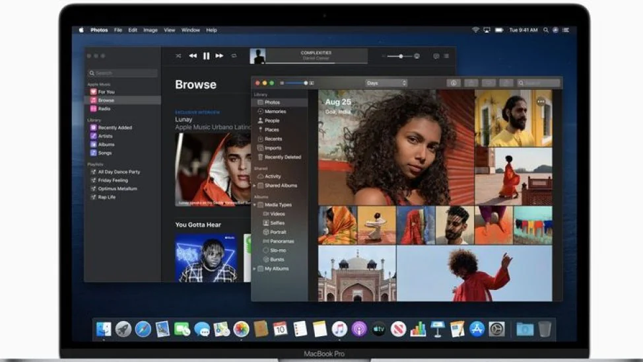Open Optimus Metallum playlist
643x362 pixels.
123,189
